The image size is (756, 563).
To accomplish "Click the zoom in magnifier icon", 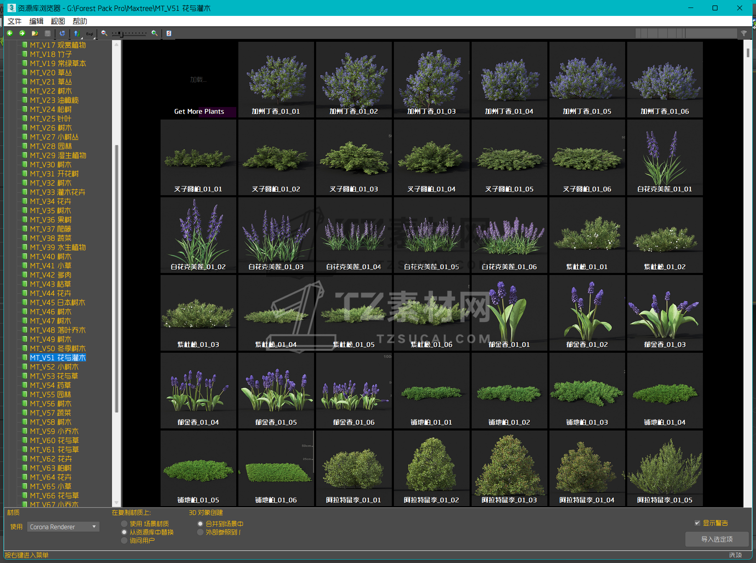I will point(154,33).
